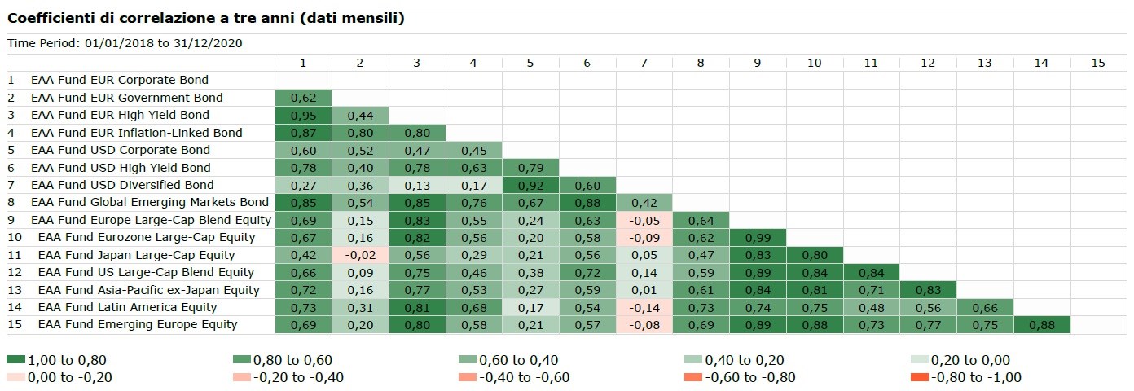Click the 0,80 to 0,60 legend swatch
Viewport: 1134px width, 391px height.
coord(243,360)
